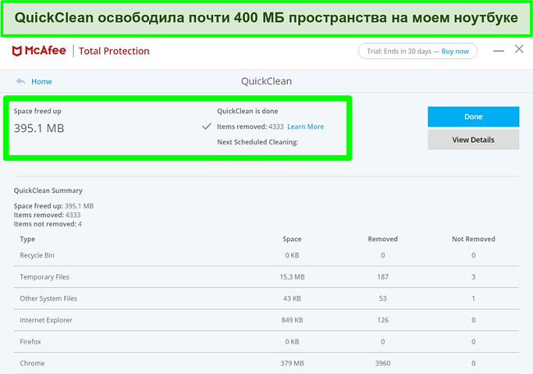Click the Buy now link
The height and width of the screenshot is (374, 533).
click(x=455, y=52)
